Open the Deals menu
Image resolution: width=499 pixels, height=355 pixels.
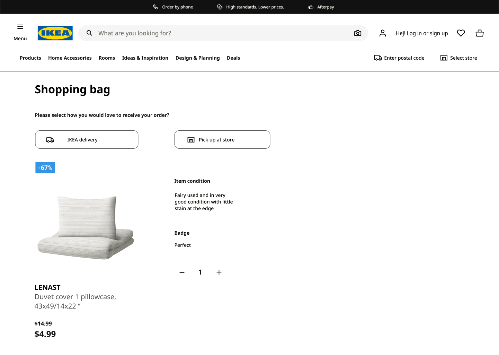233,58
